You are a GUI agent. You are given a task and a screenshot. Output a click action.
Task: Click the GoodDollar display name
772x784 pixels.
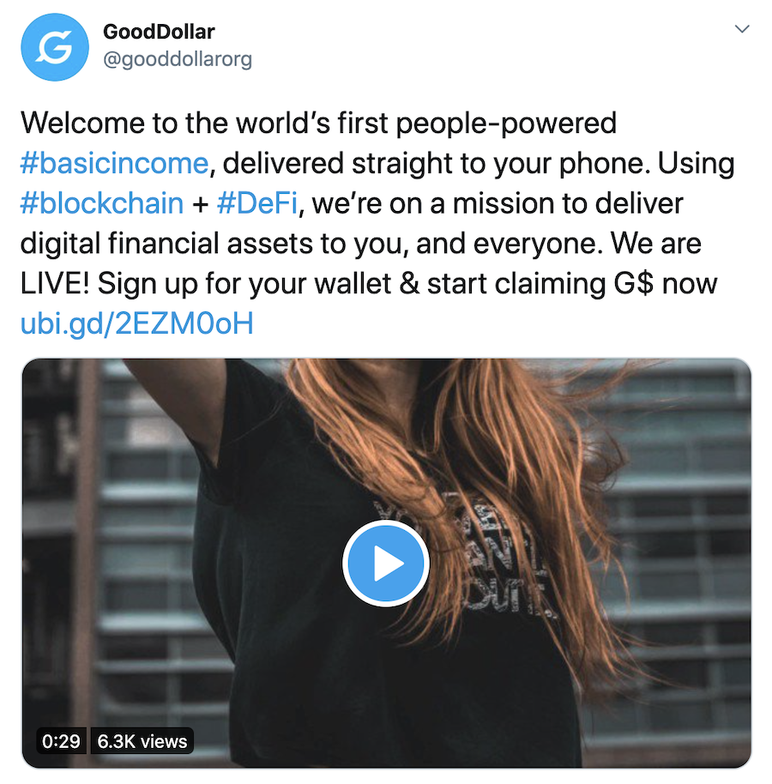pos(159,32)
